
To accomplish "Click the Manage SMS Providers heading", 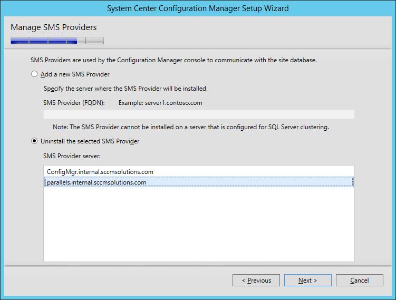I will pos(54,27).
